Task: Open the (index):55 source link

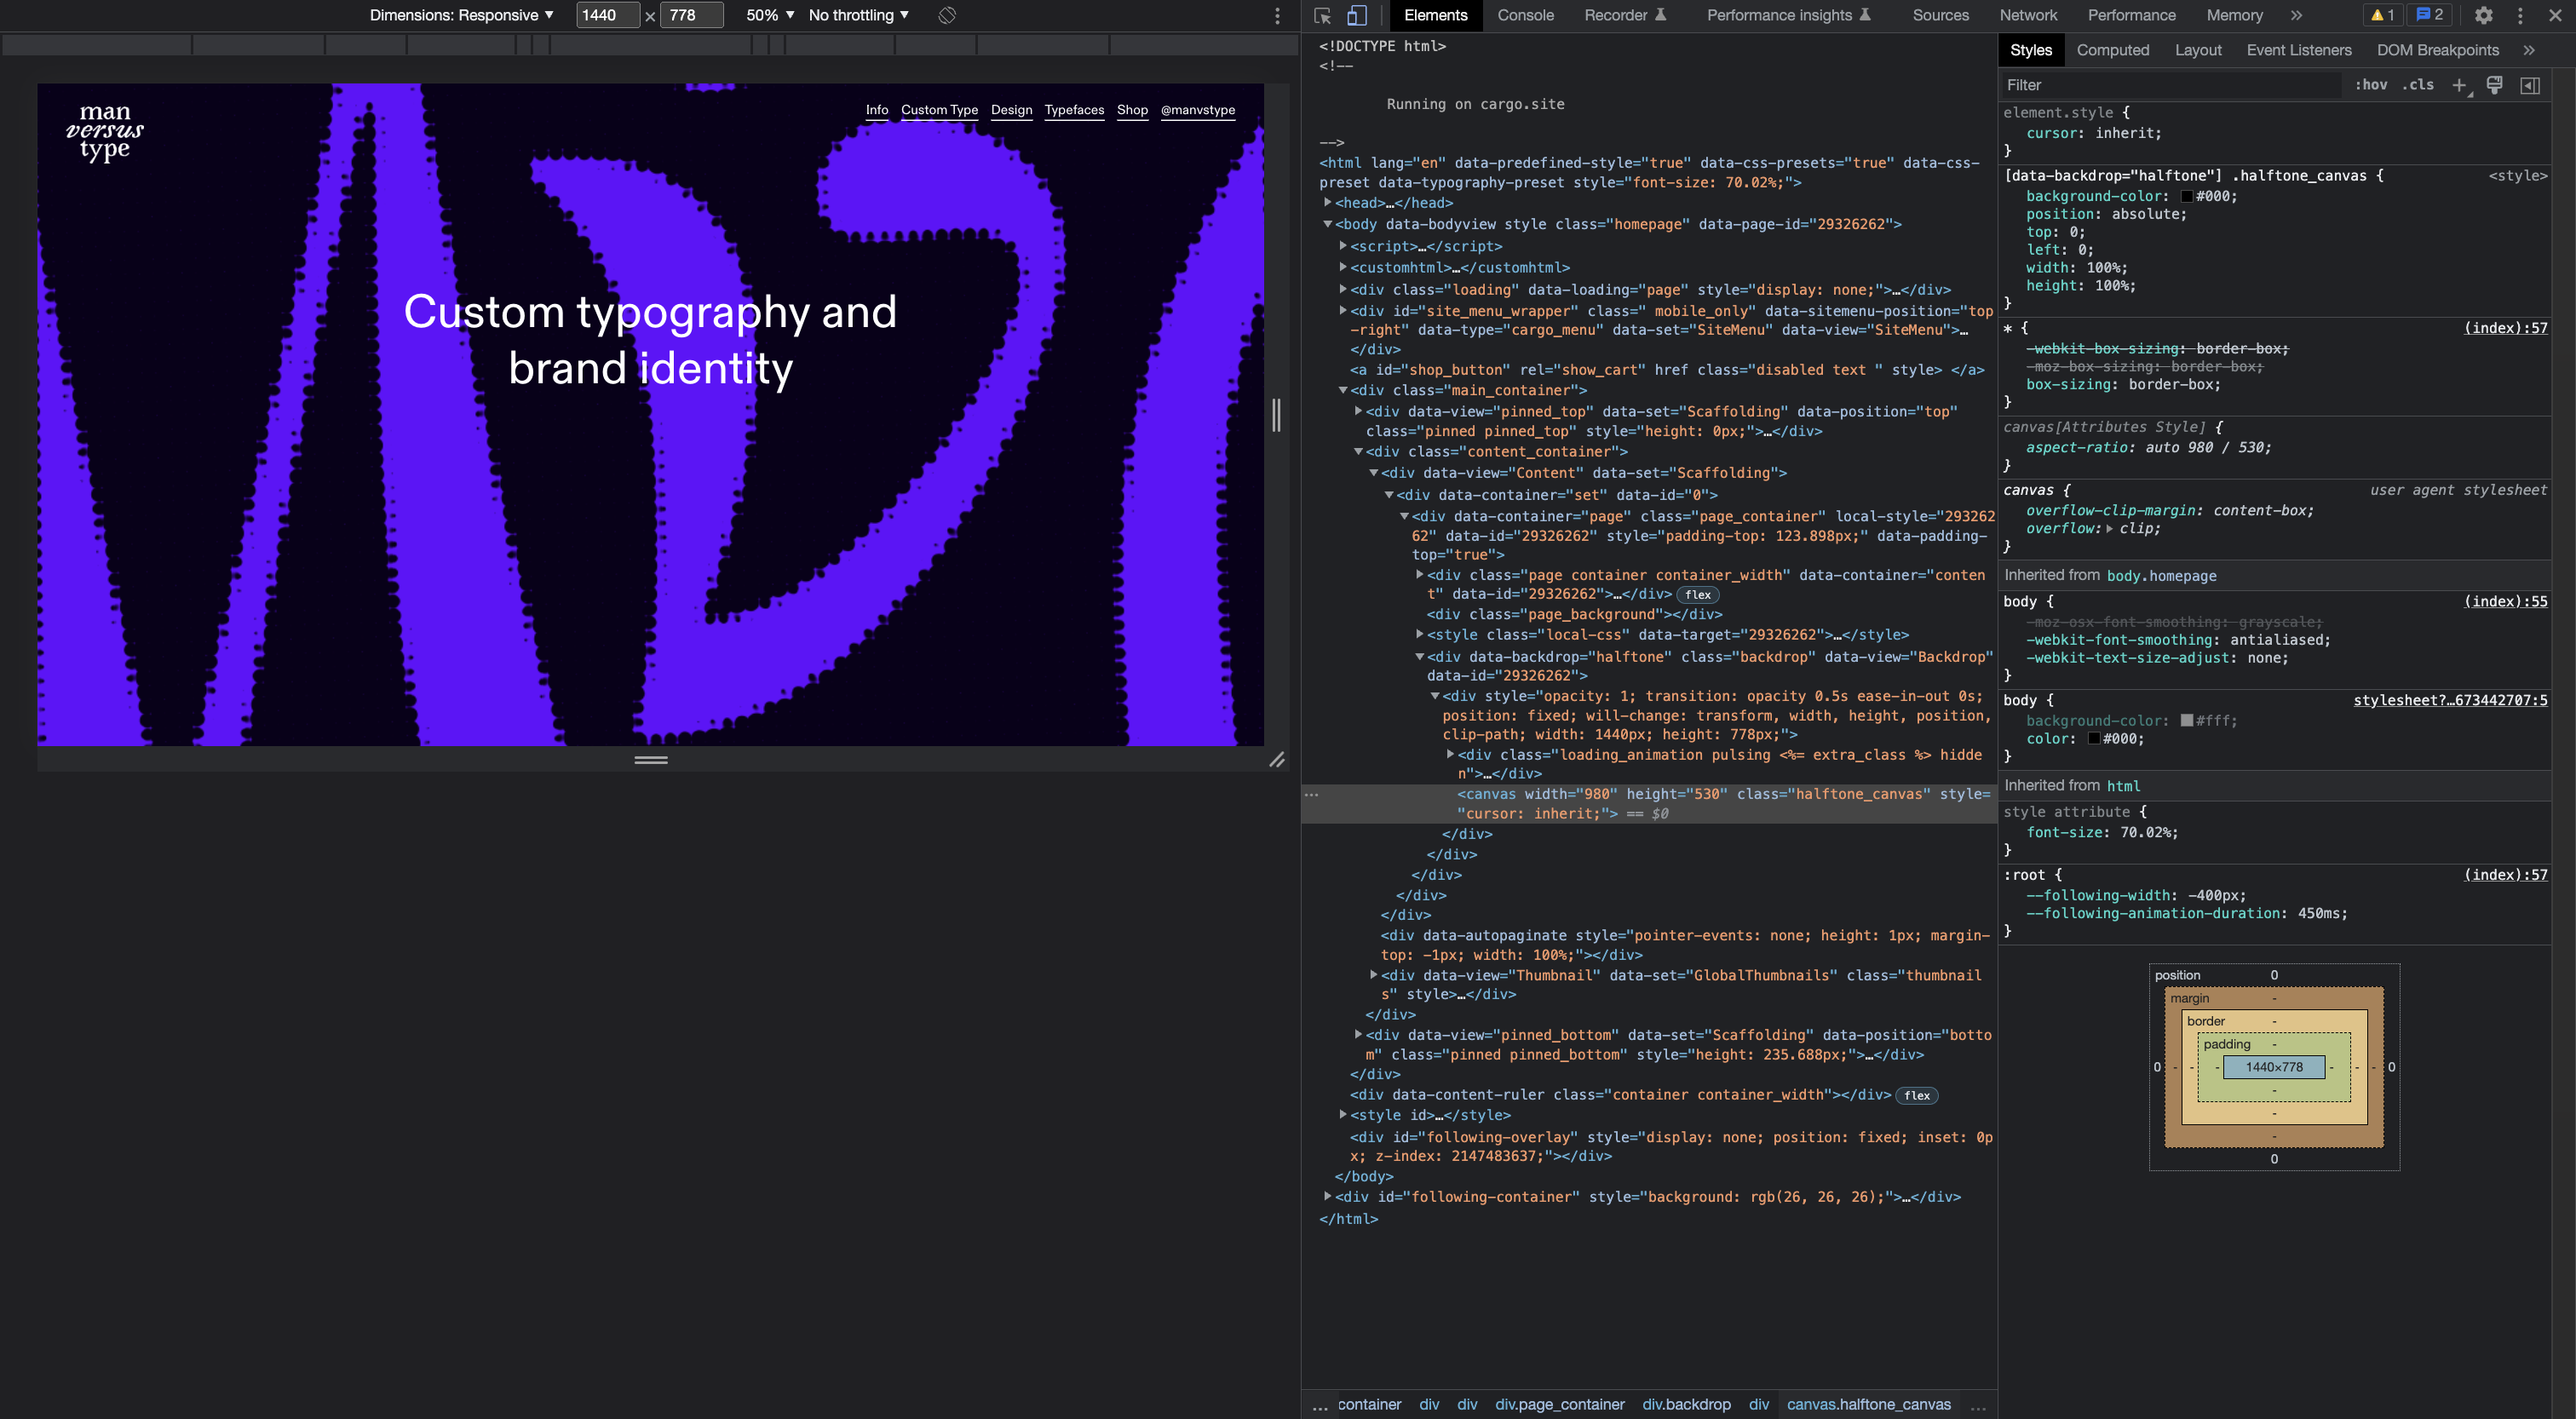Action: [2505, 601]
